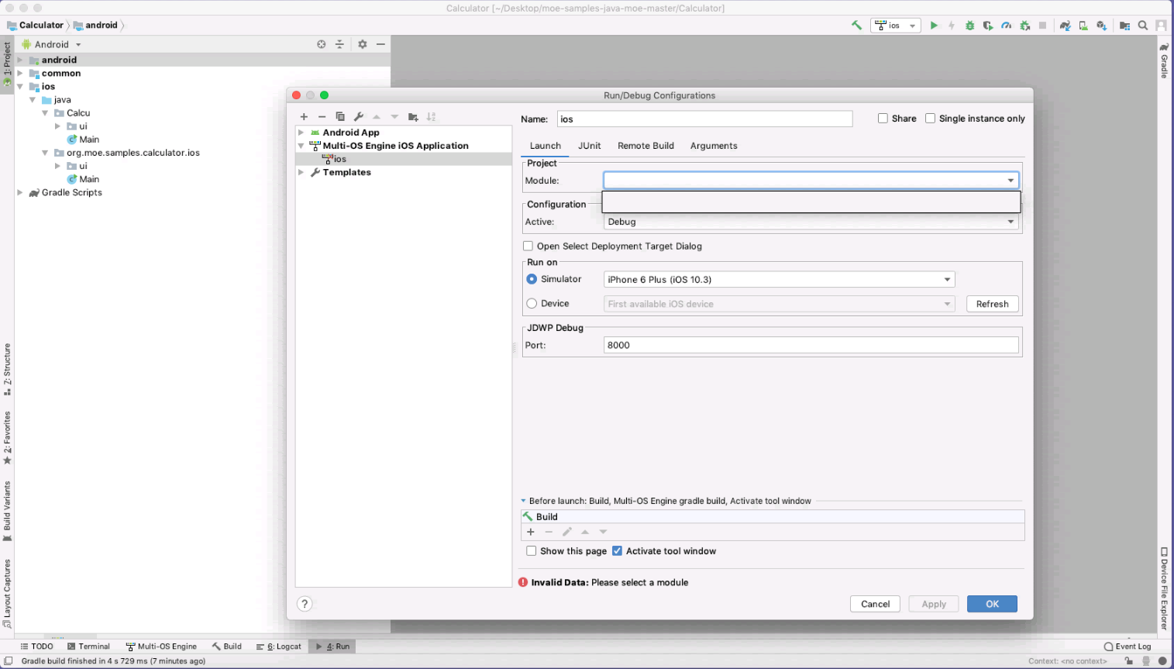
Task: Uncheck Activate tool window checkbox
Action: point(617,551)
